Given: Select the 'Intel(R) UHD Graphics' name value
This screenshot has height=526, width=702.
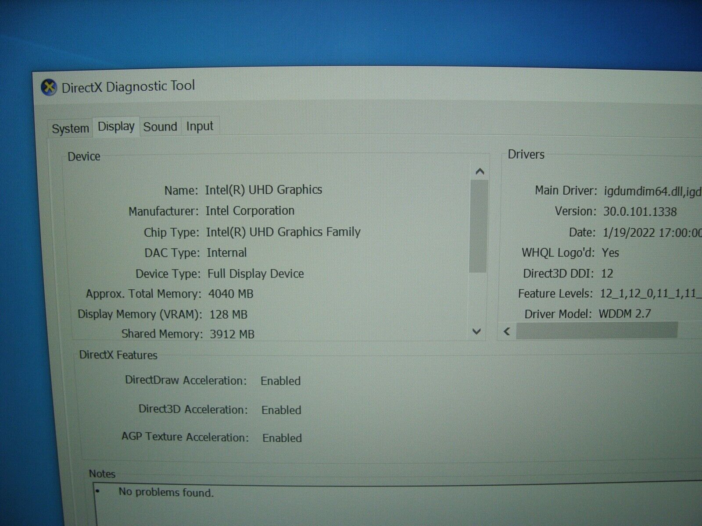Looking at the screenshot, I should (x=263, y=190).
